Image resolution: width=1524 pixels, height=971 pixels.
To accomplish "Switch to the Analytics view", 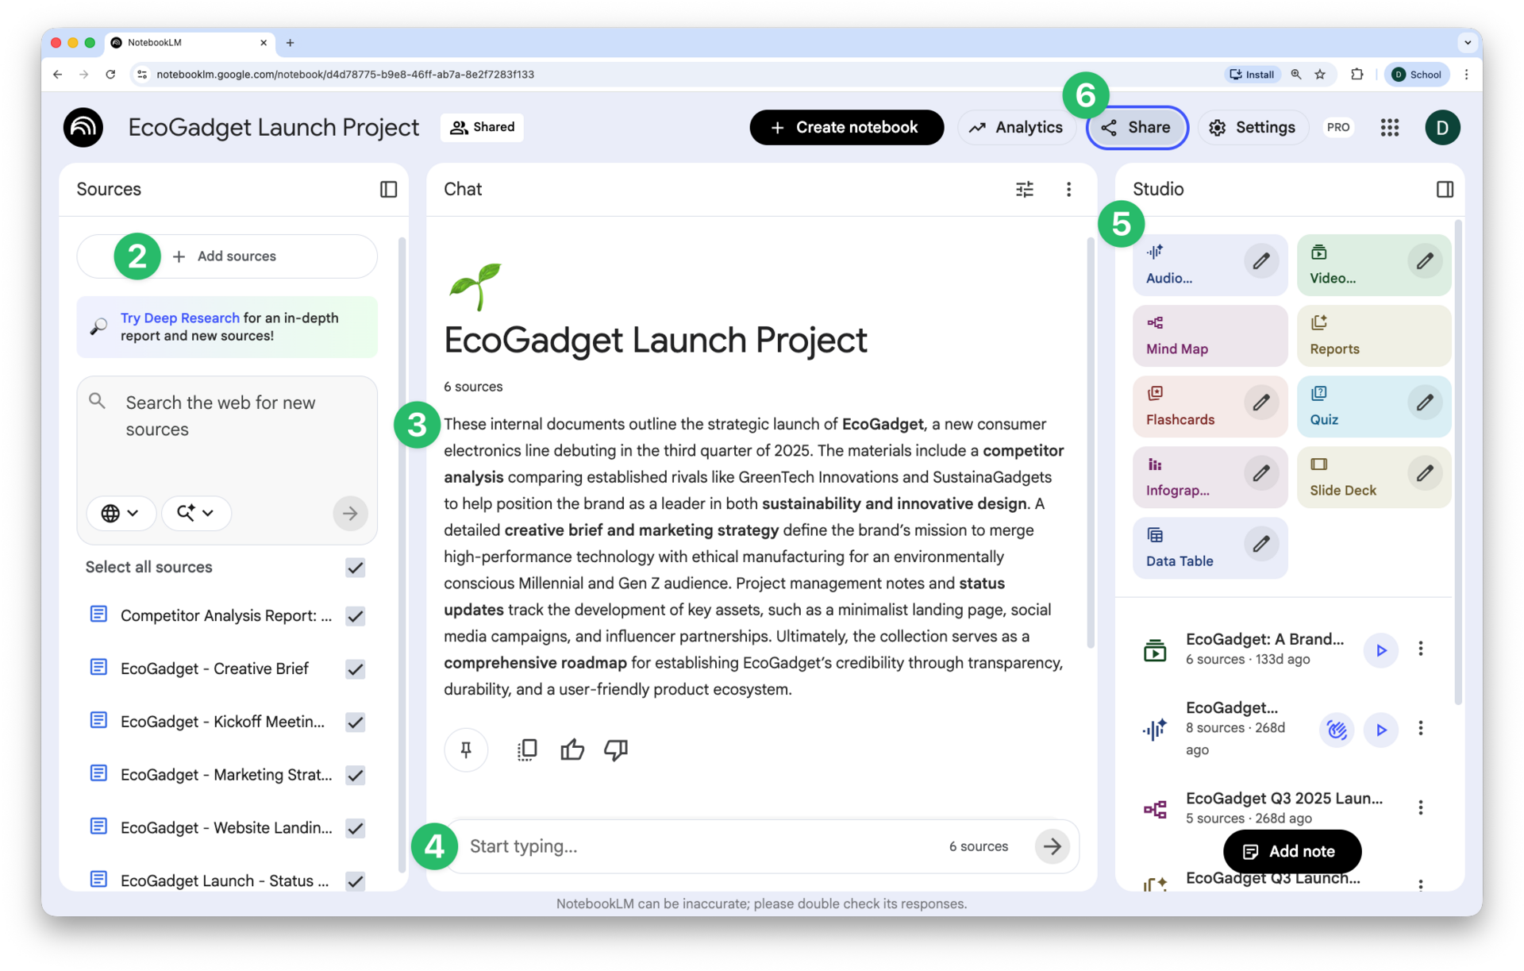I will (1018, 127).
